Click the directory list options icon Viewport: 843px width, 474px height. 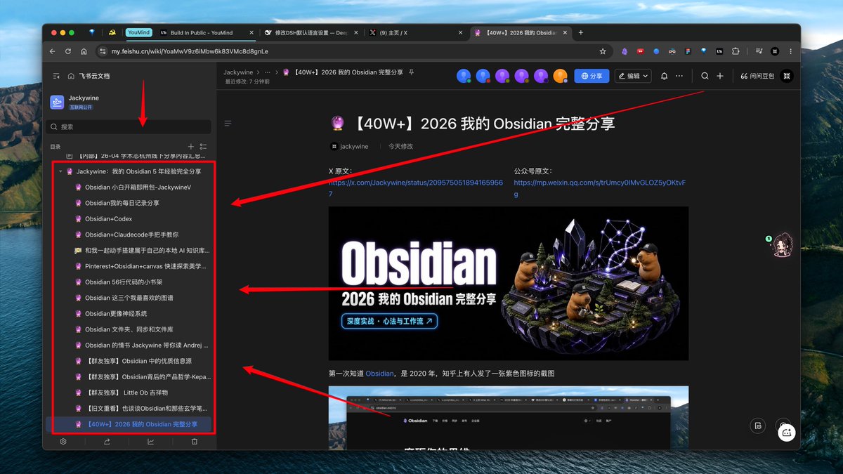[x=204, y=147]
